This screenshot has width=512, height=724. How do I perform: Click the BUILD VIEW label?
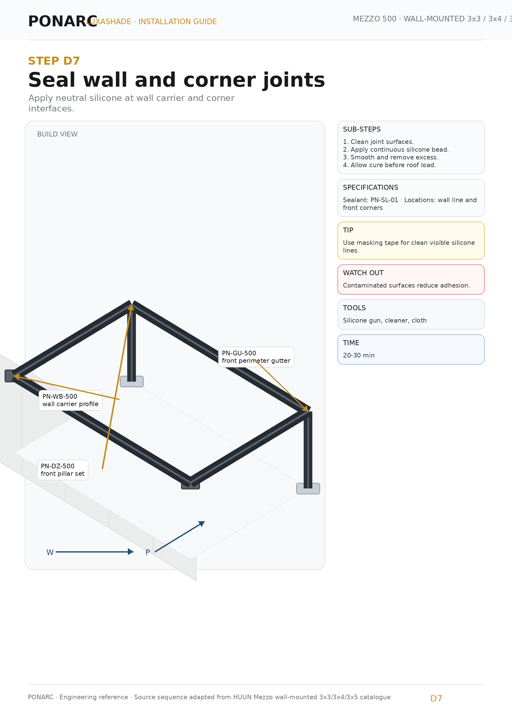[57, 134]
